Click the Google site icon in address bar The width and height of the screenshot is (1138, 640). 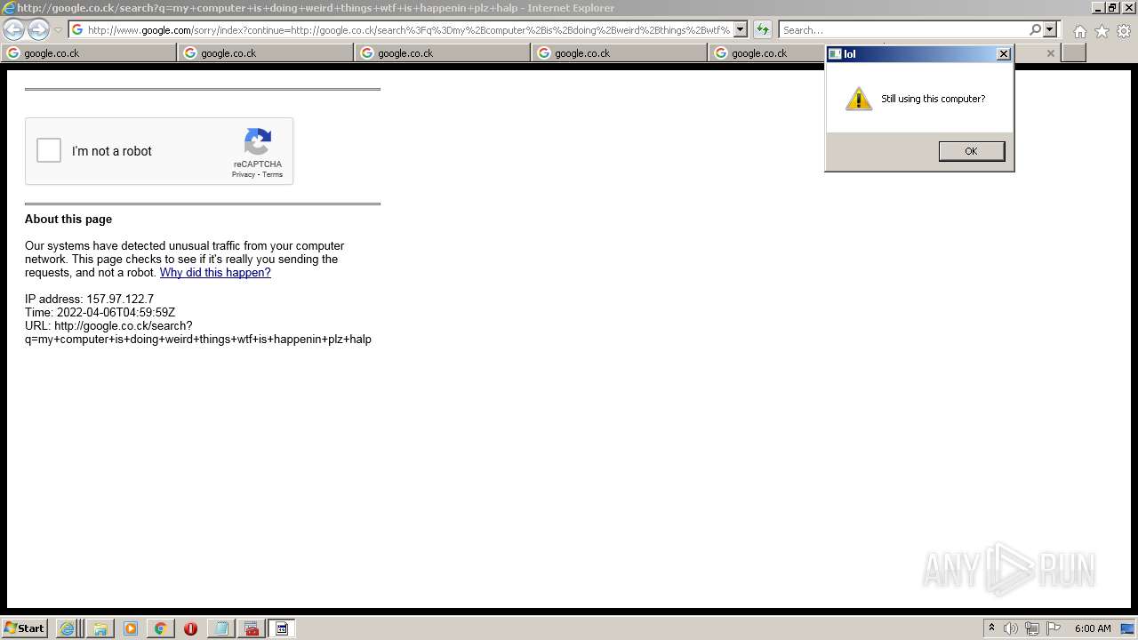pyautogui.click(x=77, y=29)
